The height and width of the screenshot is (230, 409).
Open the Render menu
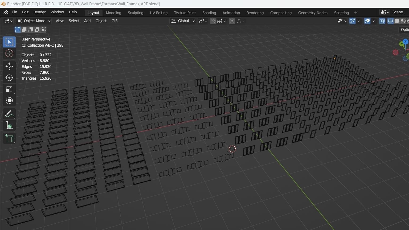pos(39,12)
